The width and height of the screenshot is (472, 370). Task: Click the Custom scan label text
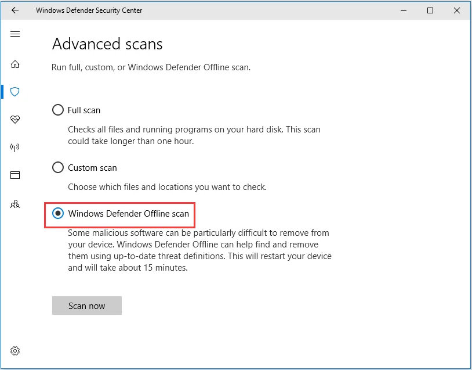click(94, 167)
